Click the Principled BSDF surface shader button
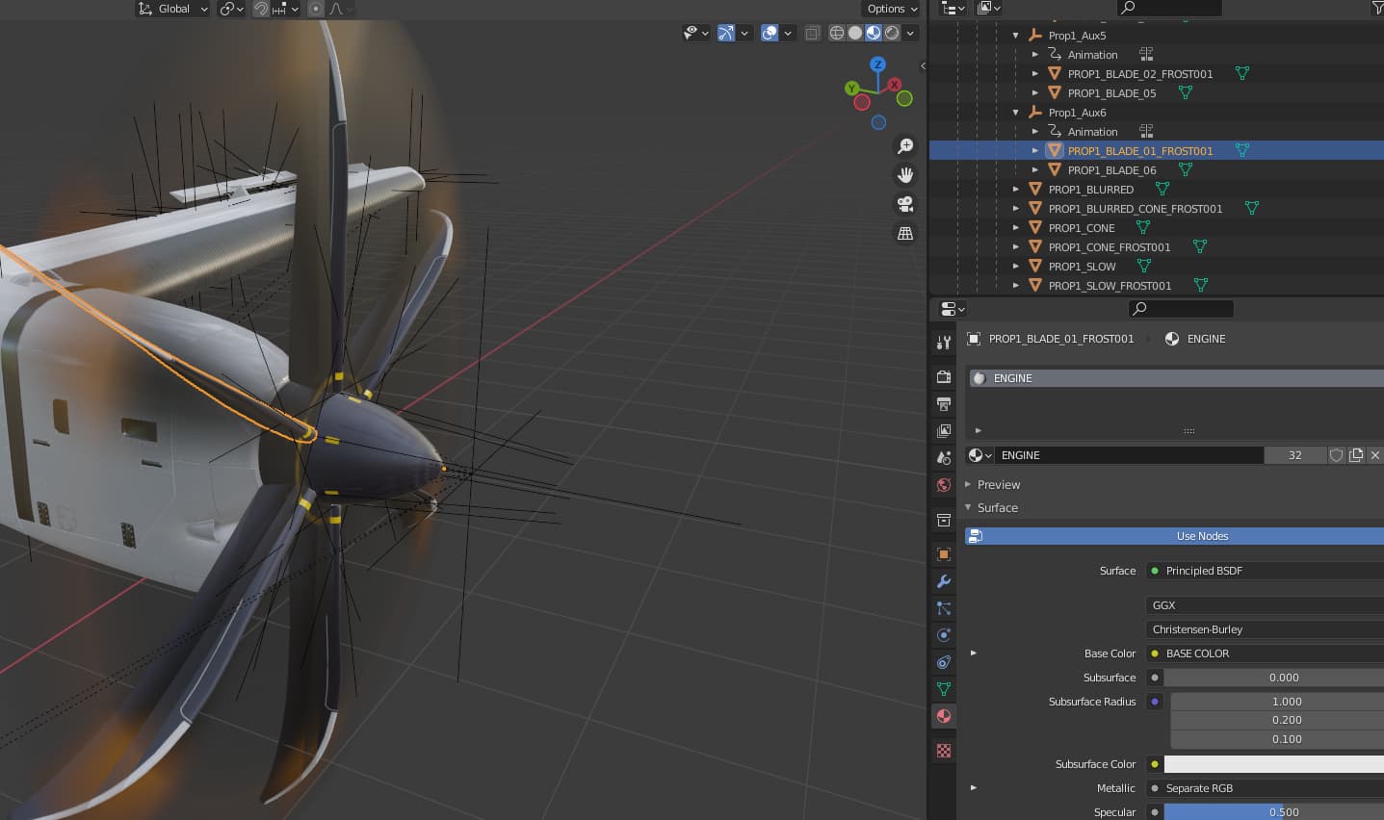The height and width of the screenshot is (820, 1384). [x=1262, y=571]
